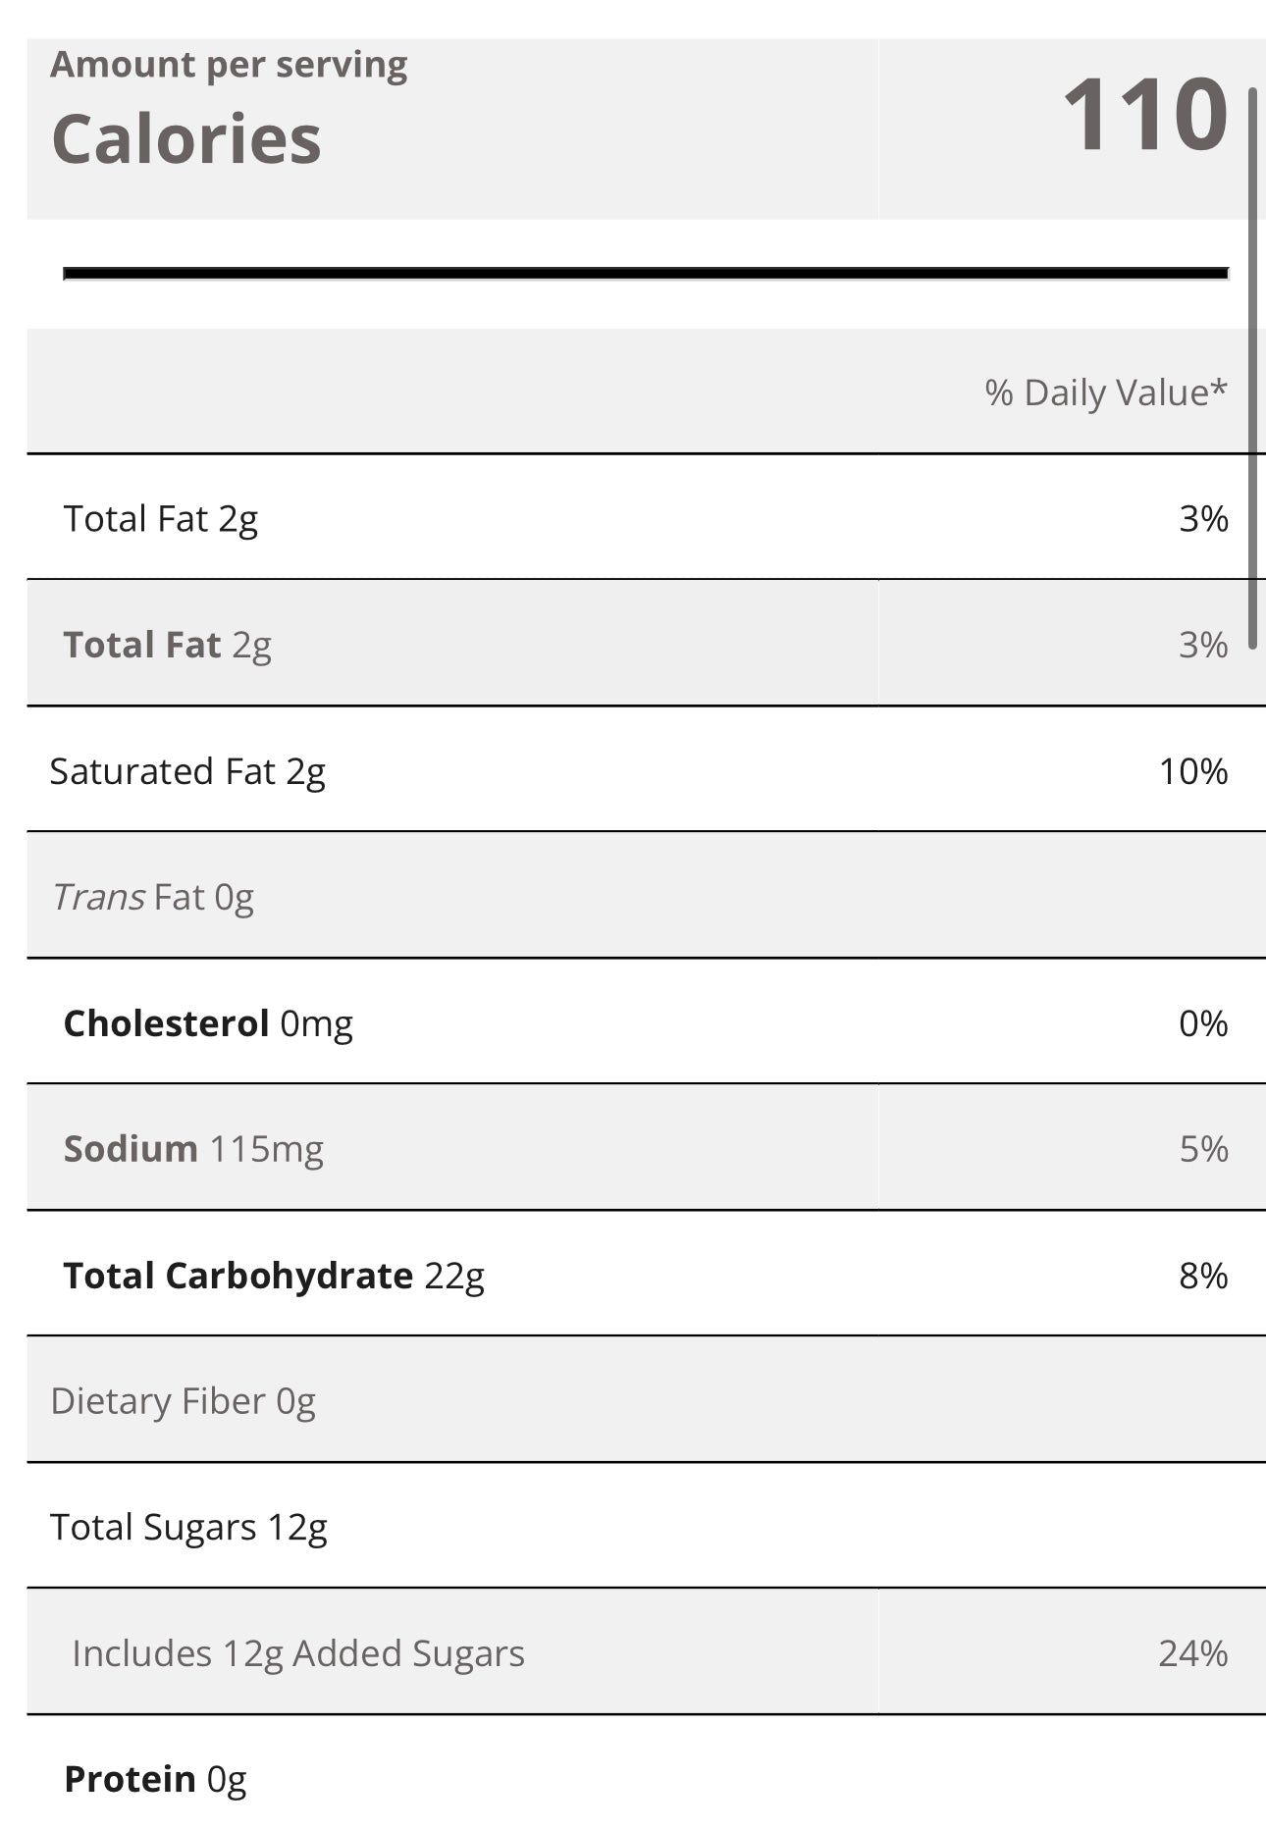Select the large Calories heading
The height and width of the screenshot is (1829, 1266).
(x=186, y=138)
